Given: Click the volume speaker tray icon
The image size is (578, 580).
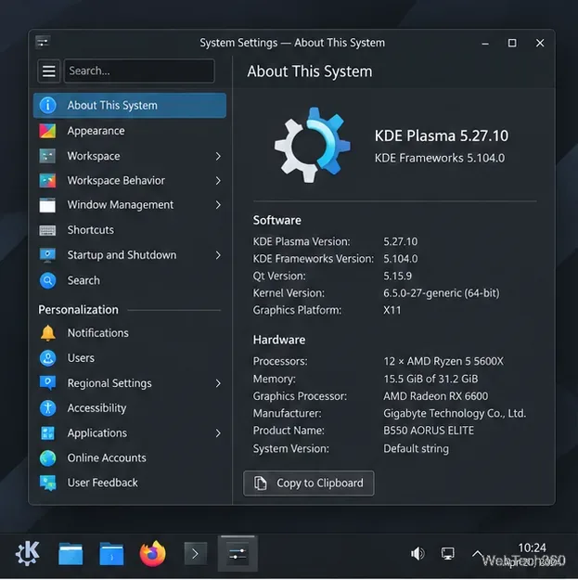Looking at the screenshot, I should [x=417, y=554].
